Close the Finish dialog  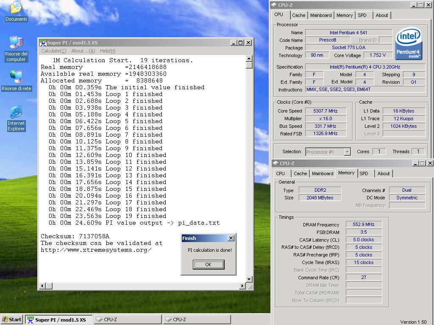tap(231, 238)
